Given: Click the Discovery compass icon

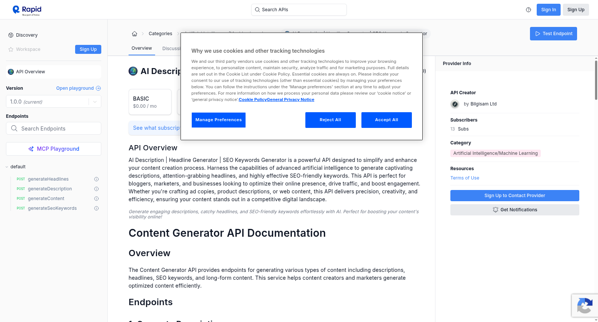Looking at the screenshot, I should pos(11,35).
